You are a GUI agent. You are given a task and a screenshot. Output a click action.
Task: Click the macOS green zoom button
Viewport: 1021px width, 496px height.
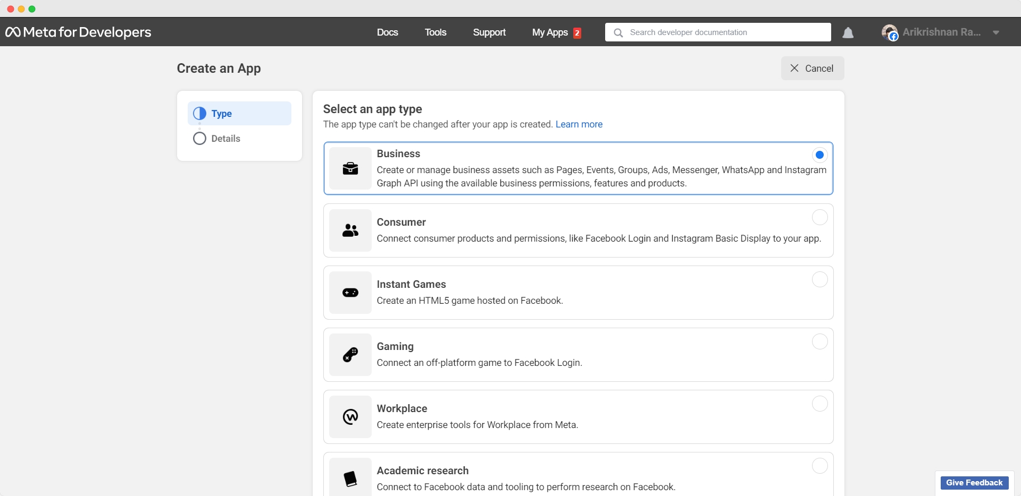pyautogui.click(x=32, y=9)
